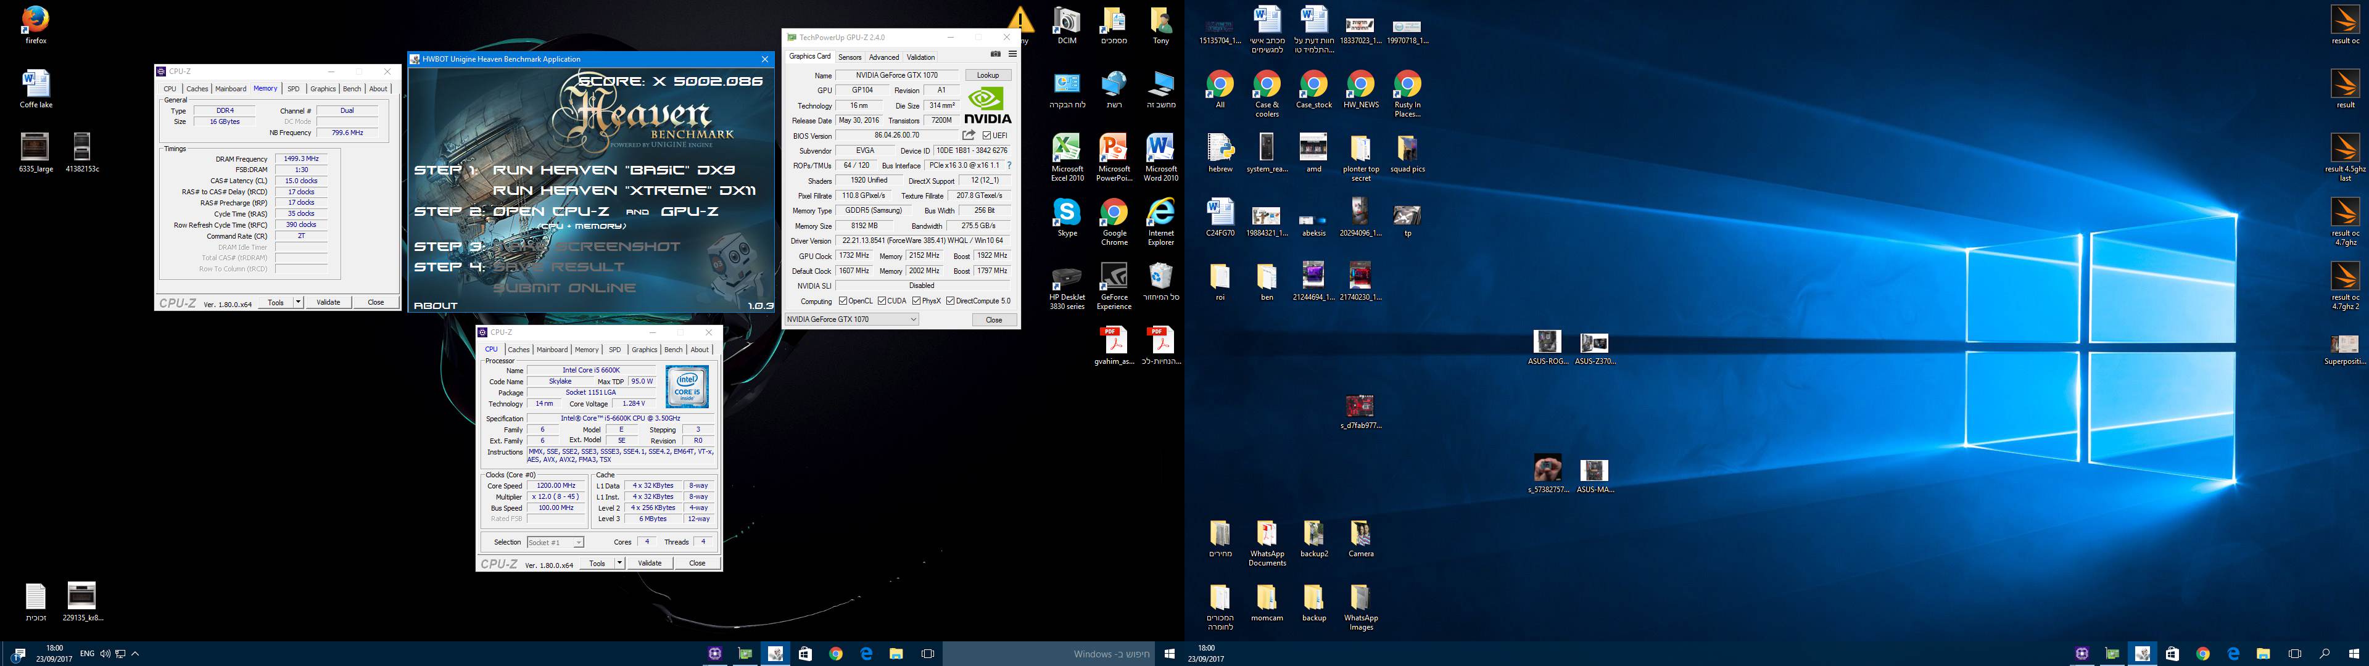The image size is (2369, 666).
Task: Switch ENG input language indicator
Action: (x=88, y=653)
